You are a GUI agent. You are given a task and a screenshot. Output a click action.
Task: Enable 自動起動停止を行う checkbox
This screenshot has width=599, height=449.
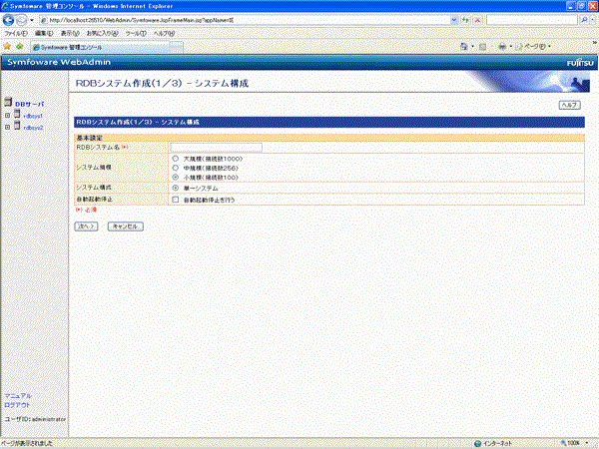tap(176, 200)
